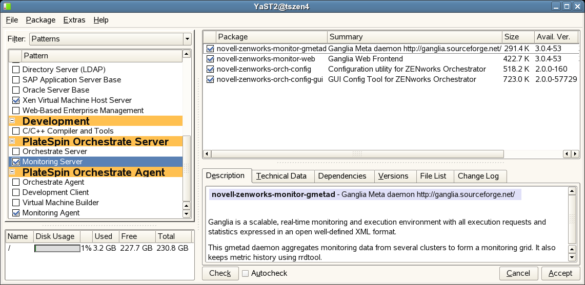Uncheck novell-zenworks-orch-config package

[210, 69]
